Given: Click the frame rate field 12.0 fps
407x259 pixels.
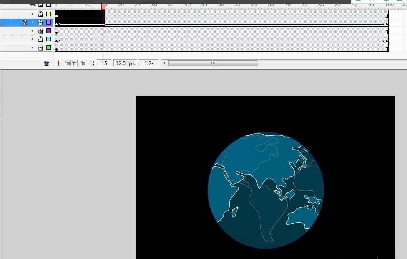Looking at the screenshot, I should [x=125, y=63].
